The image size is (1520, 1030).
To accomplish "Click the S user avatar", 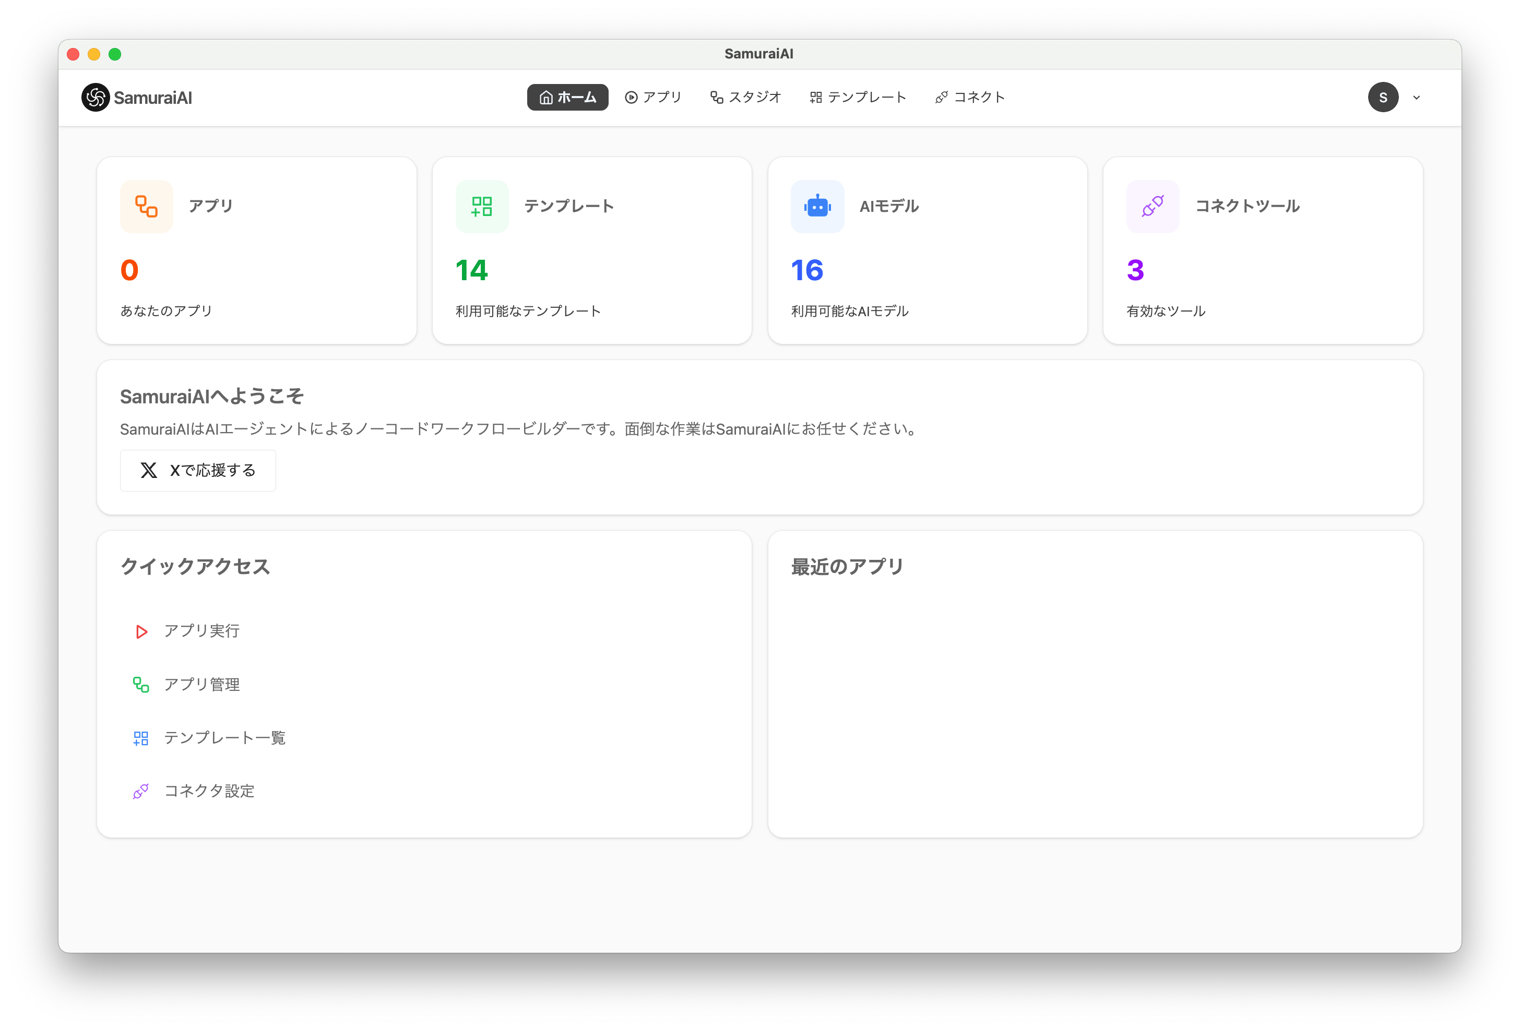I will coord(1383,98).
